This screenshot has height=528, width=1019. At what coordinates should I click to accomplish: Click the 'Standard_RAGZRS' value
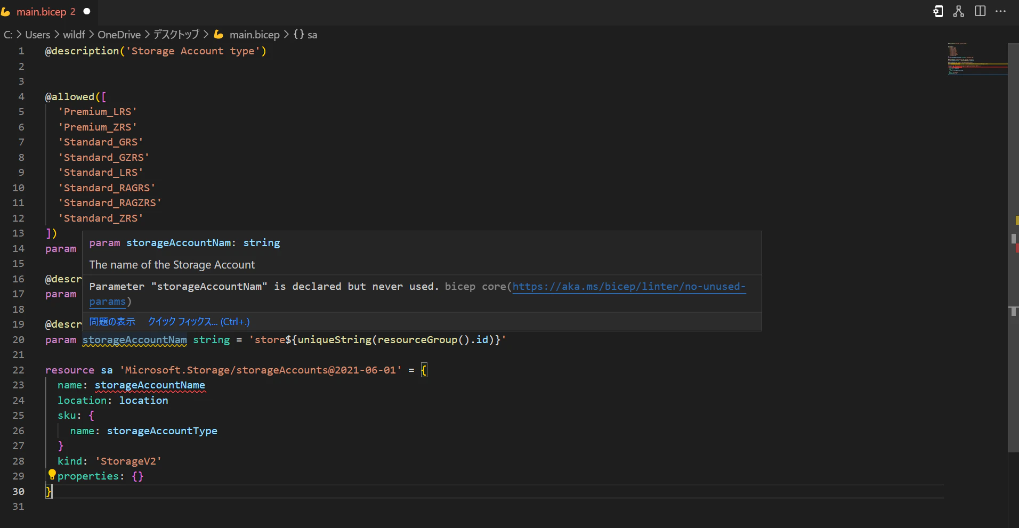pos(110,203)
